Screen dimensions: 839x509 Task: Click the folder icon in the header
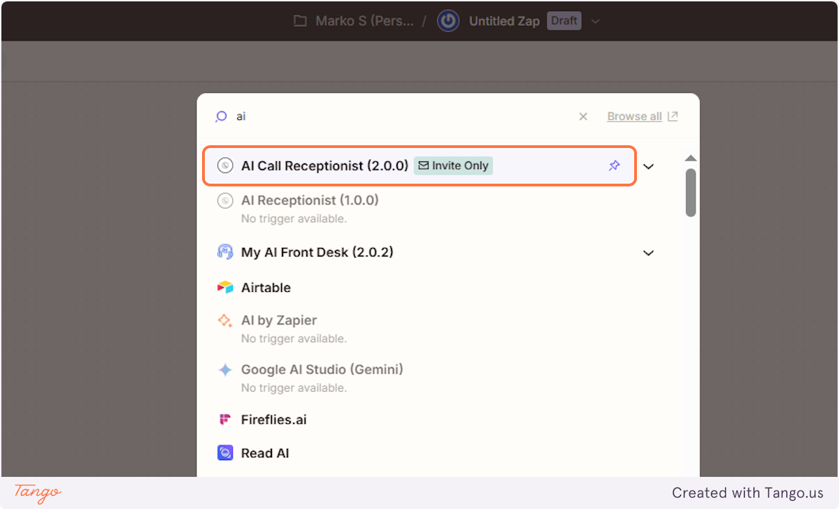[x=300, y=21]
